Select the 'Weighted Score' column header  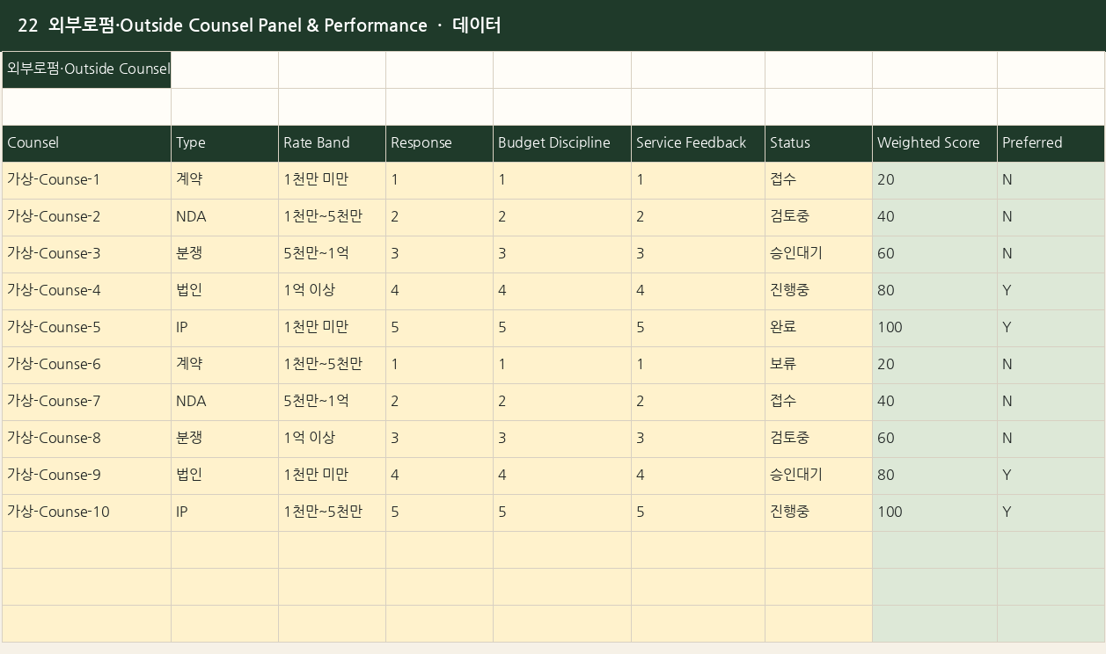(934, 143)
